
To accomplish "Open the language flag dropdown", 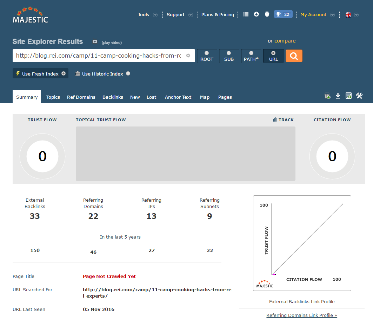I will pos(352,15).
